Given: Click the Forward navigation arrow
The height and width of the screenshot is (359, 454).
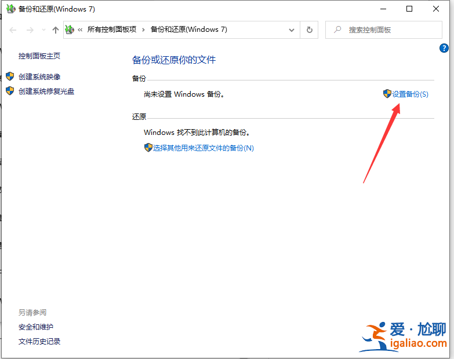Looking at the screenshot, I should click(x=30, y=30).
